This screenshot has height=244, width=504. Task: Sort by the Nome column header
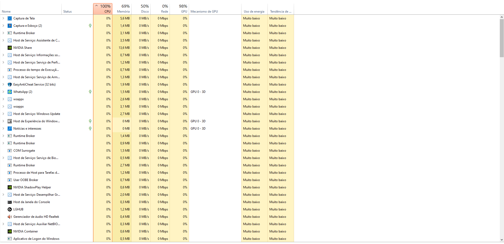(31, 9)
